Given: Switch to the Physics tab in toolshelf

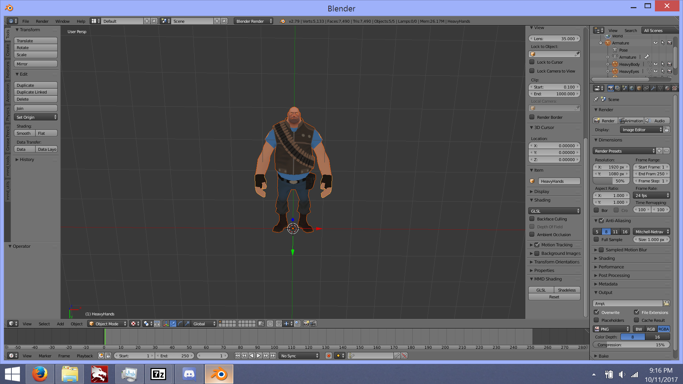Looking at the screenshot, I should pos(8,114).
